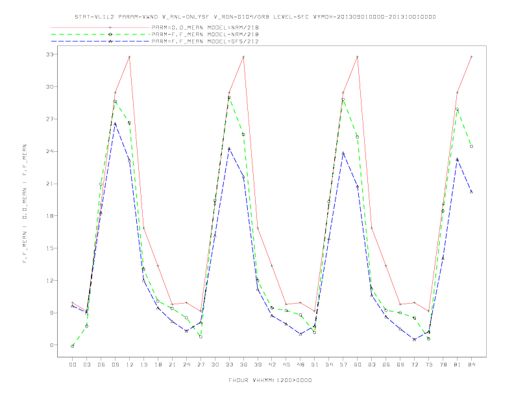The image size is (514, 397).
Task: Click x-axis forecast hour label 33
Action: coord(229,365)
